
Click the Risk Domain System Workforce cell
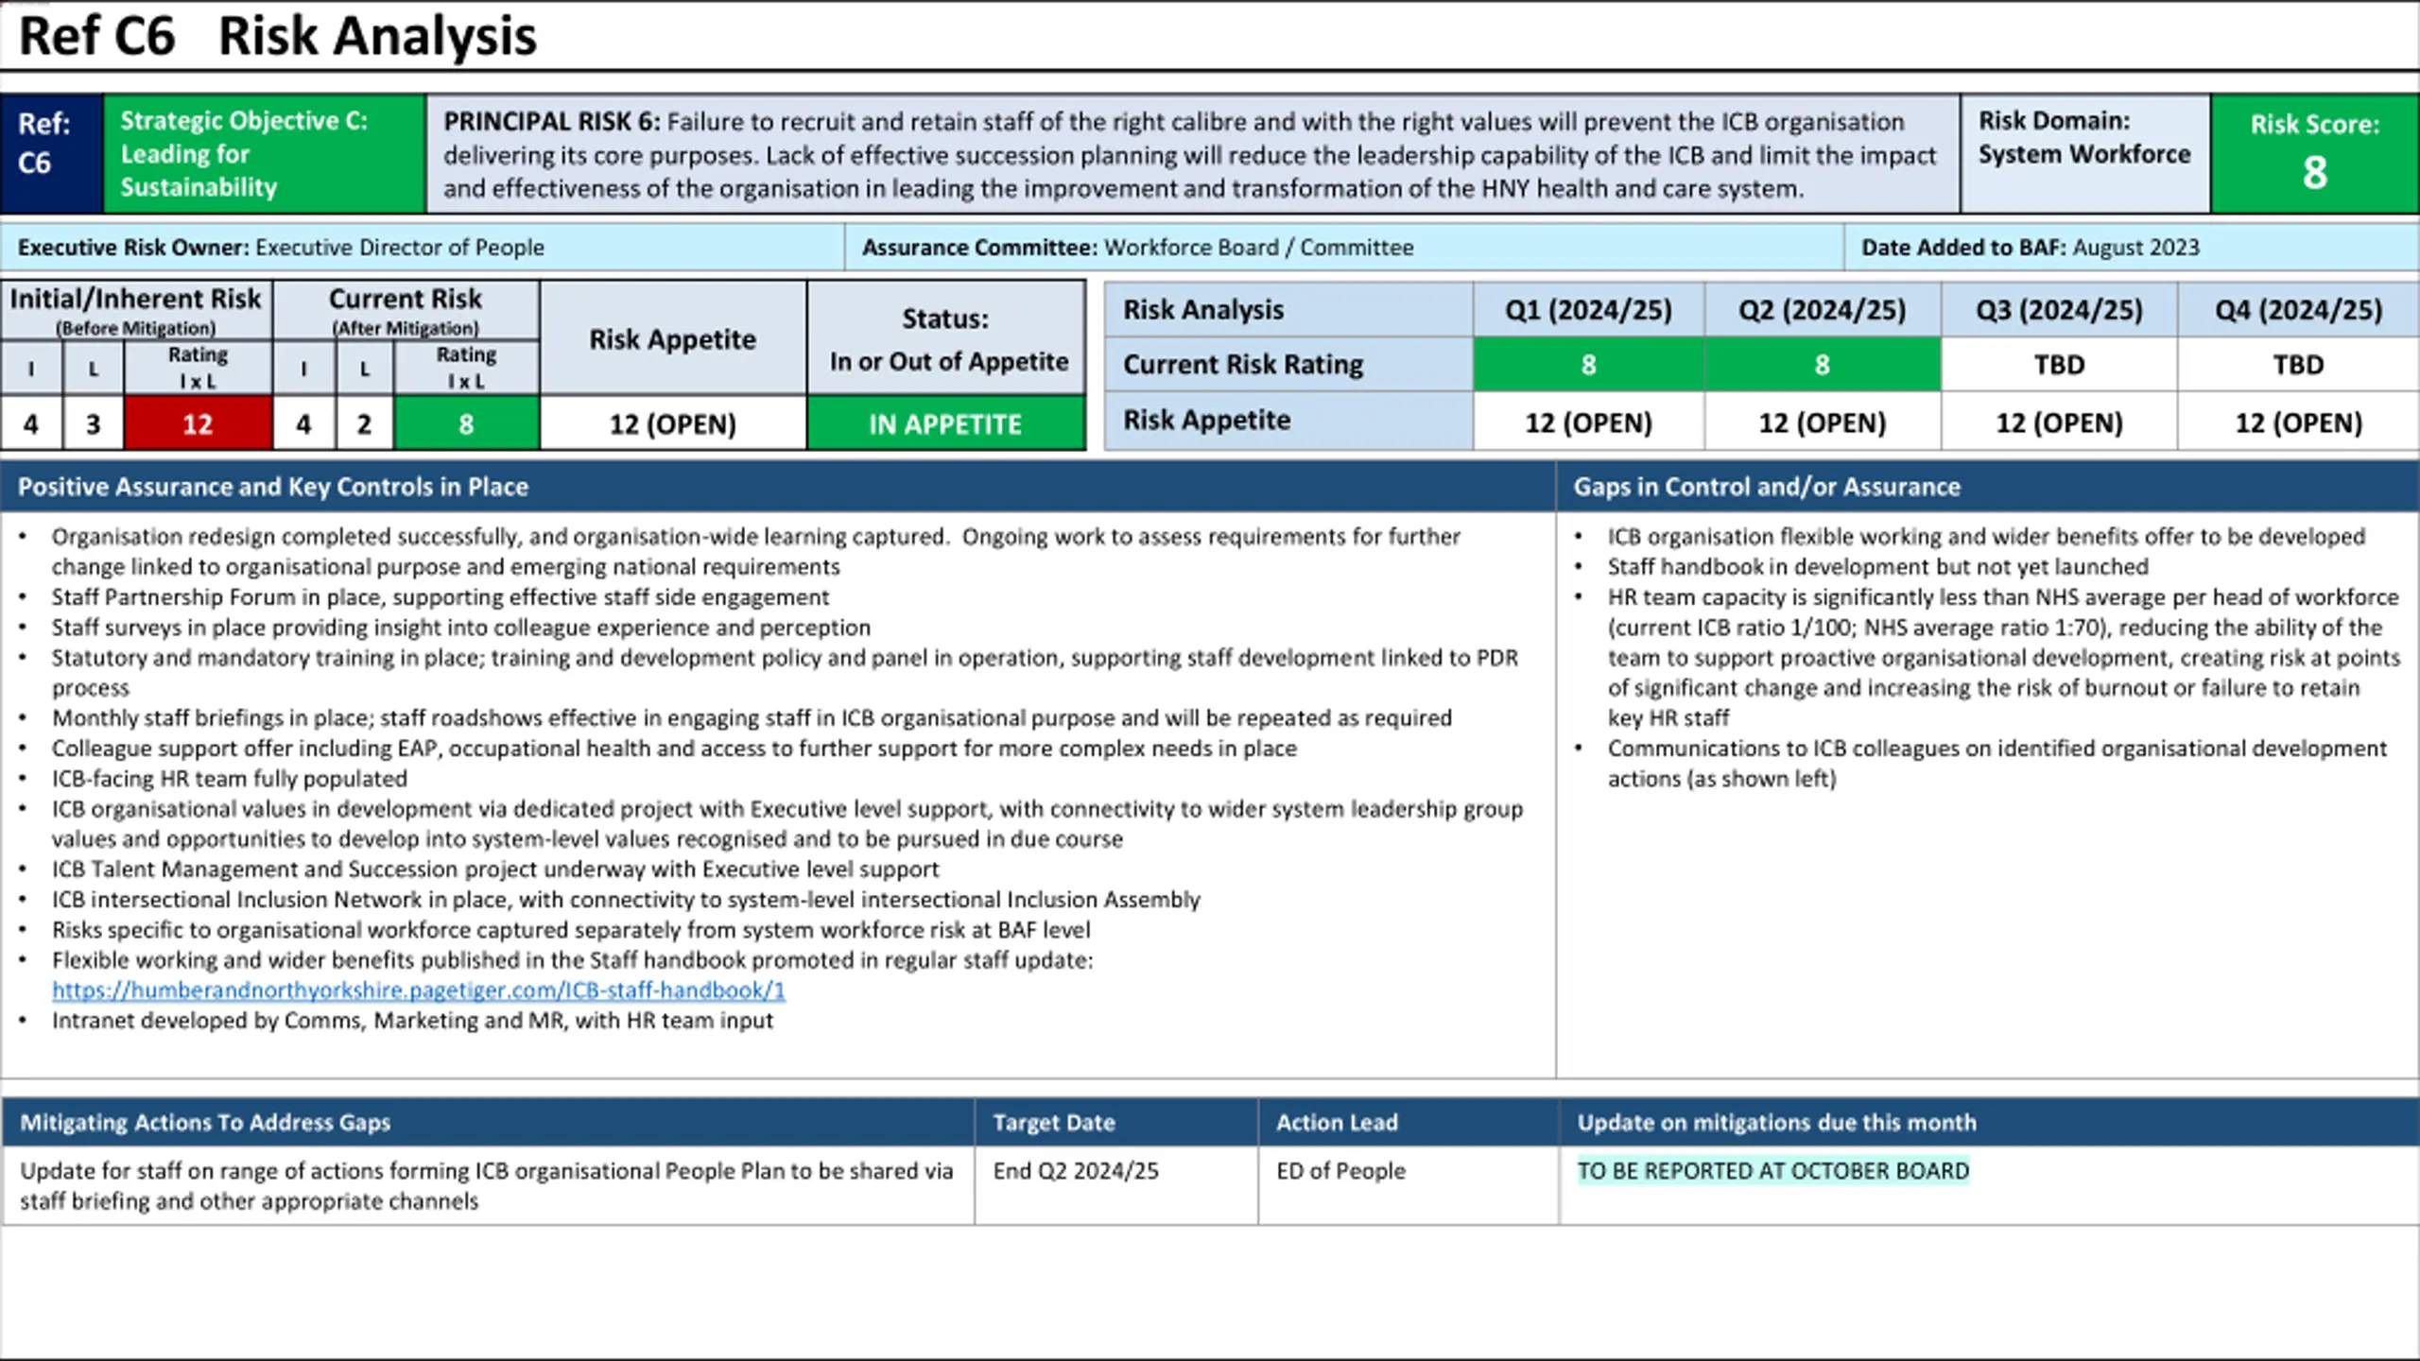coord(2085,153)
